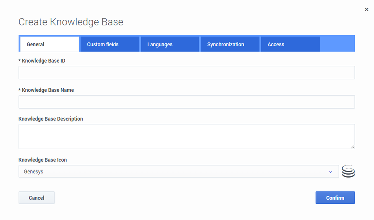Screen dimensions: 374x220
Task: Switch to the General tab
Action: (49, 44)
